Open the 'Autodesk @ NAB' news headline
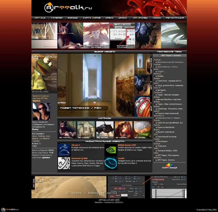 pyautogui.click(x=79, y=158)
